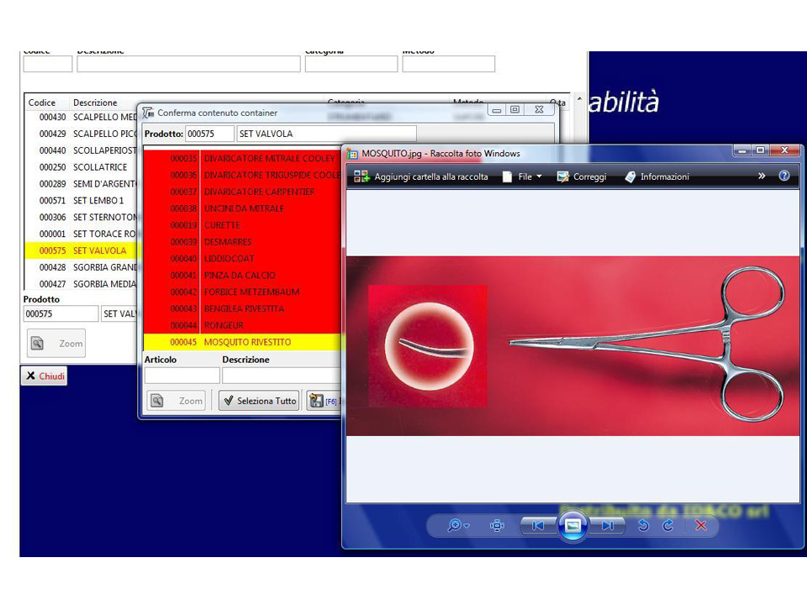
Task: Sort main list by Codice column header
Action: coord(42,103)
